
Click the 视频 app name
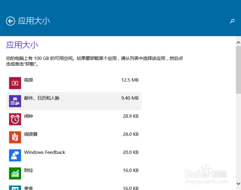(x=28, y=80)
